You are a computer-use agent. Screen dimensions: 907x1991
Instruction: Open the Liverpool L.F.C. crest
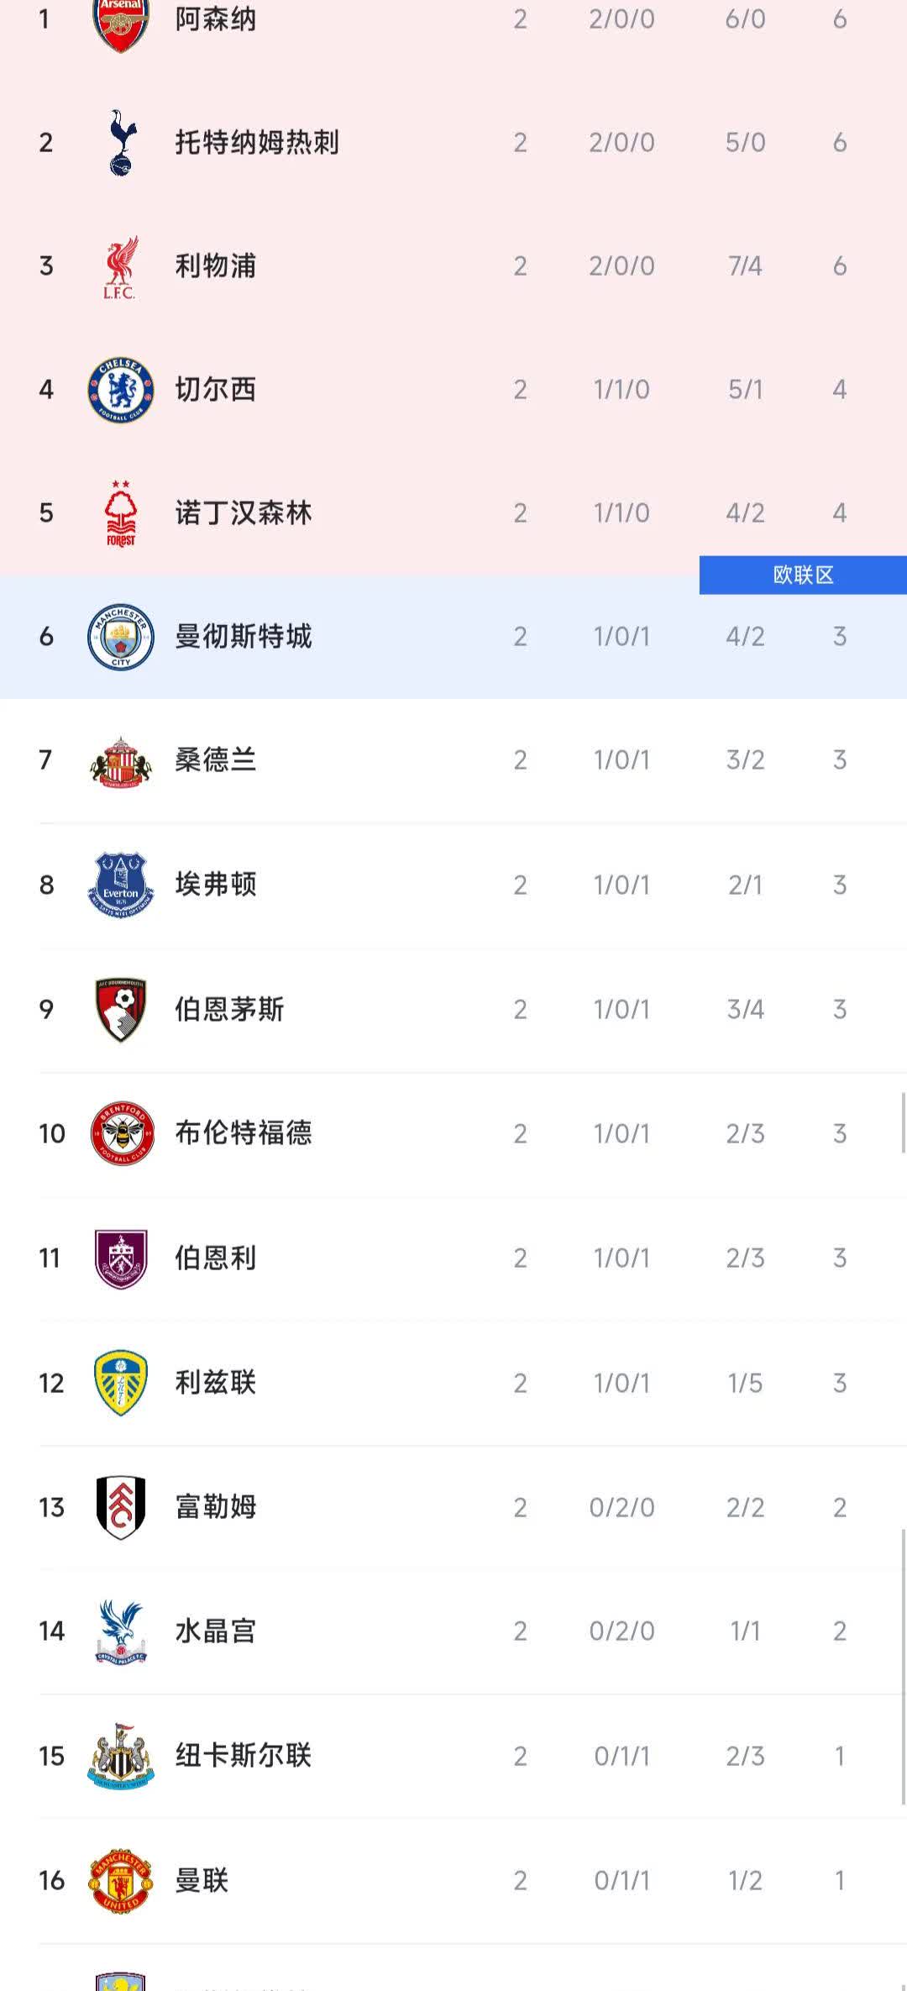tap(121, 267)
